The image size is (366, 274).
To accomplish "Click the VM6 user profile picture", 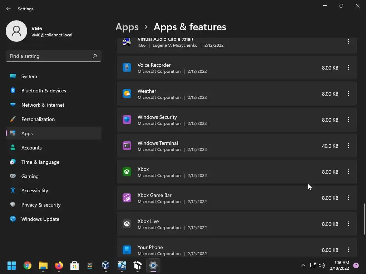I will point(16,31).
